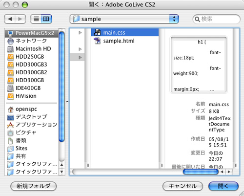Screen dimensions: 244x196
Task: Click the horizontal scrollbar thumb of the browser
Action: click(201, 172)
